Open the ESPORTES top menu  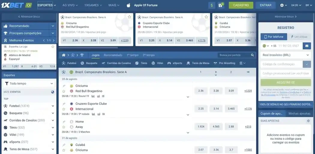[x=46, y=5]
